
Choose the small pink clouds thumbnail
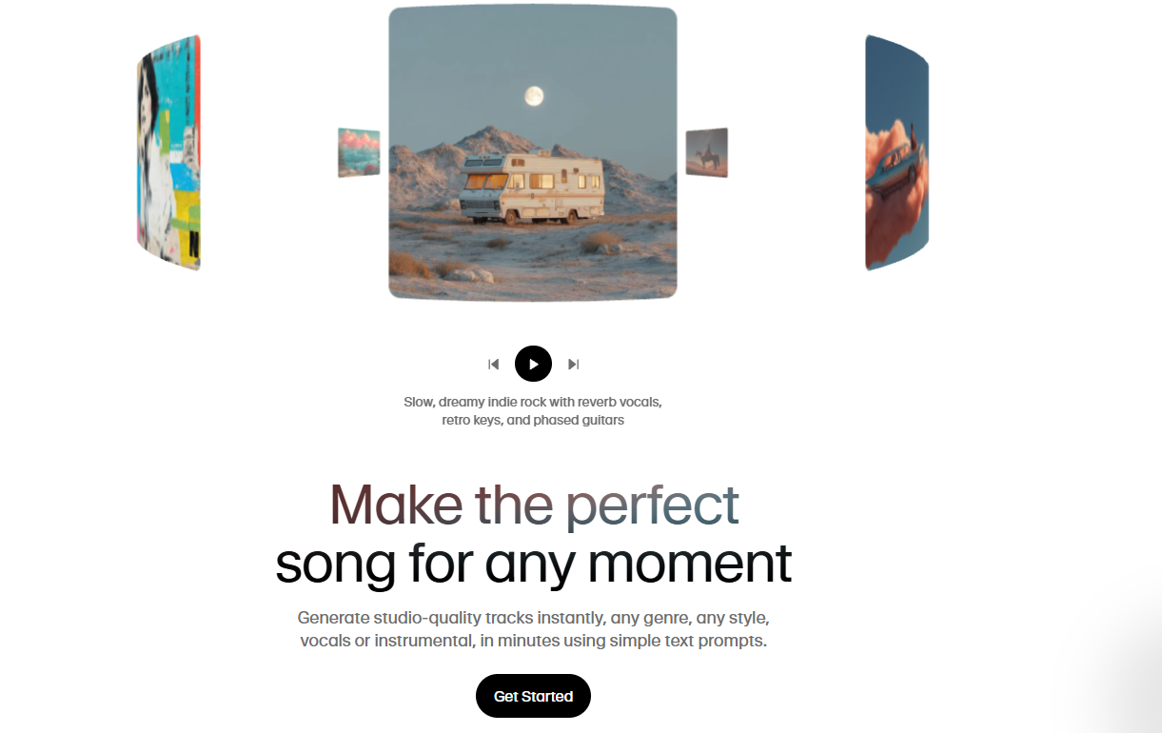click(x=359, y=152)
